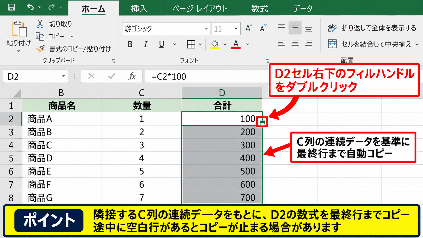
Task: Click the 貼り付け paste clipboard icon
Action: (x=19, y=29)
